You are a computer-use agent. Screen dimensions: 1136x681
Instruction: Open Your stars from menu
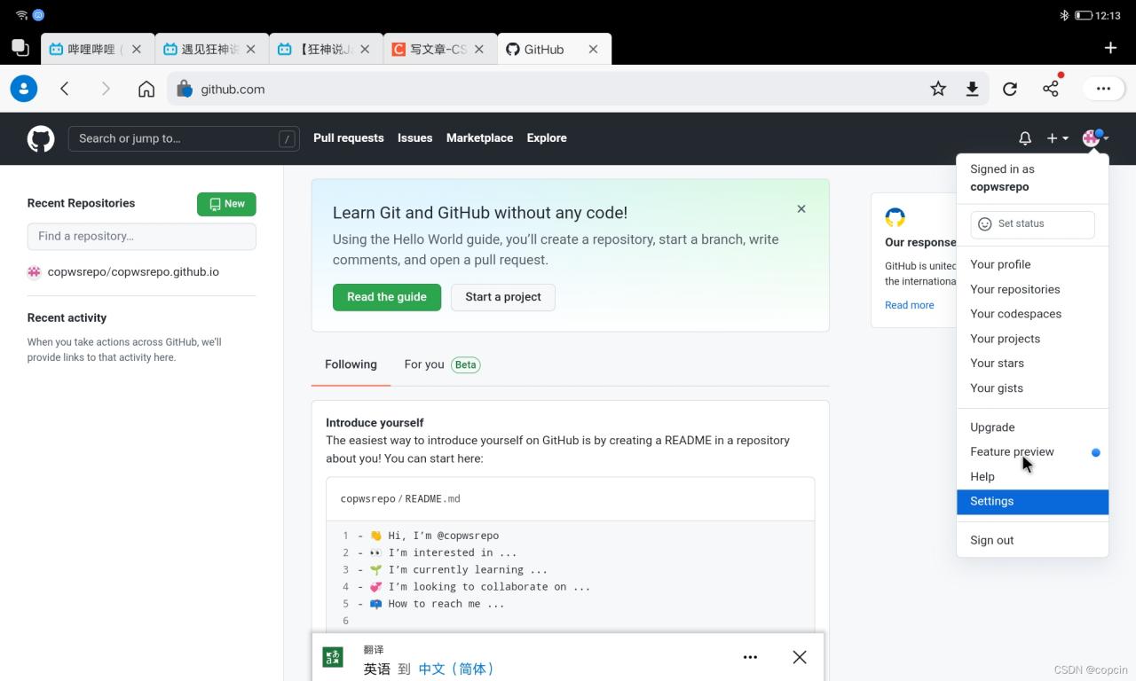(x=1032, y=364)
